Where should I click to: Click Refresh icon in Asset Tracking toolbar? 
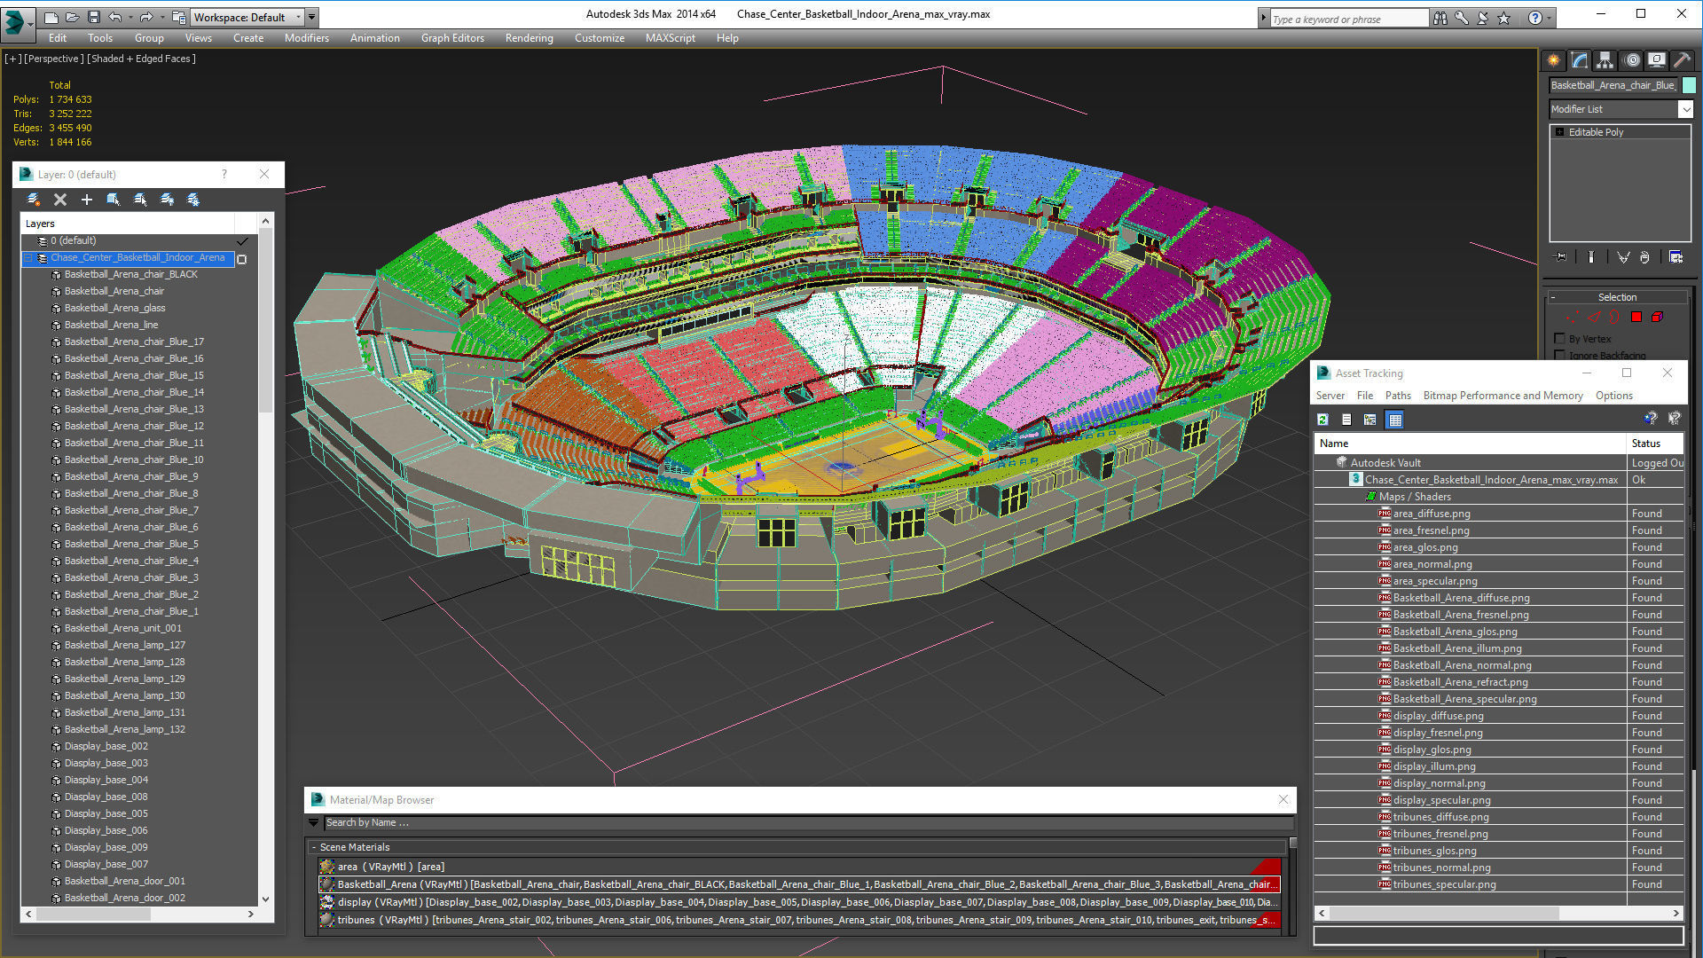(x=1322, y=420)
